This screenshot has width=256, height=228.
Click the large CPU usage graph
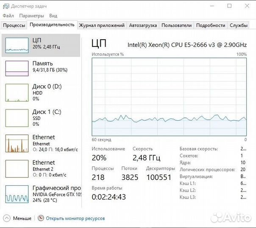[x=169, y=97]
